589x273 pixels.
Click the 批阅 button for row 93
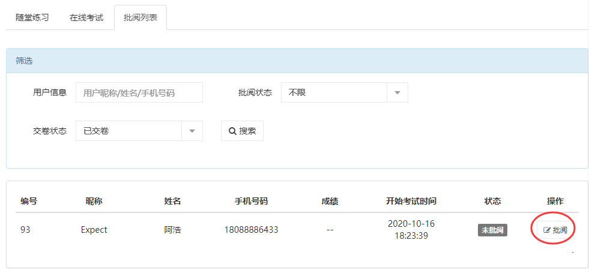[x=555, y=230]
